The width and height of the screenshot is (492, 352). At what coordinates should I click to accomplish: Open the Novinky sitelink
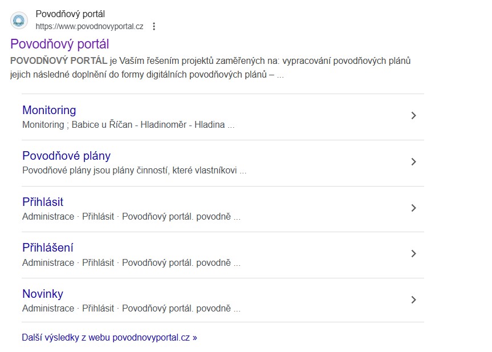coord(43,294)
